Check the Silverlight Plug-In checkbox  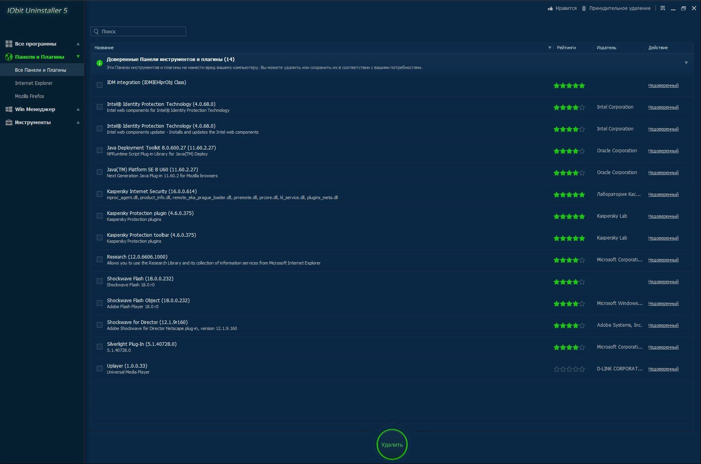(x=100, y=347)
